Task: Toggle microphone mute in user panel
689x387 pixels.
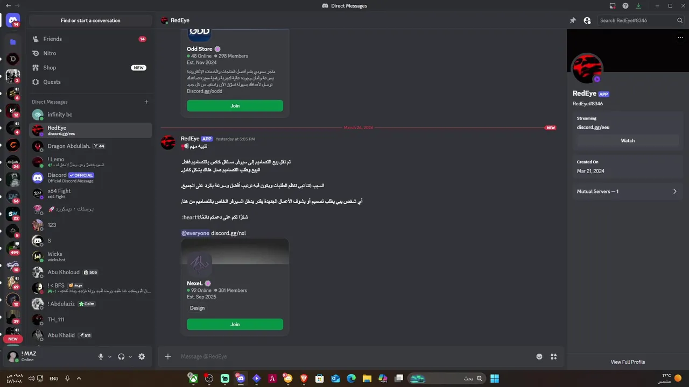Action: 101,356
